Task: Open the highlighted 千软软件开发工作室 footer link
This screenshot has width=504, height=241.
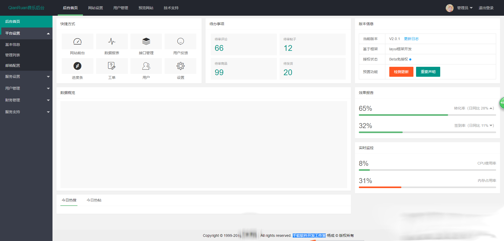Action: click(309, 235)
